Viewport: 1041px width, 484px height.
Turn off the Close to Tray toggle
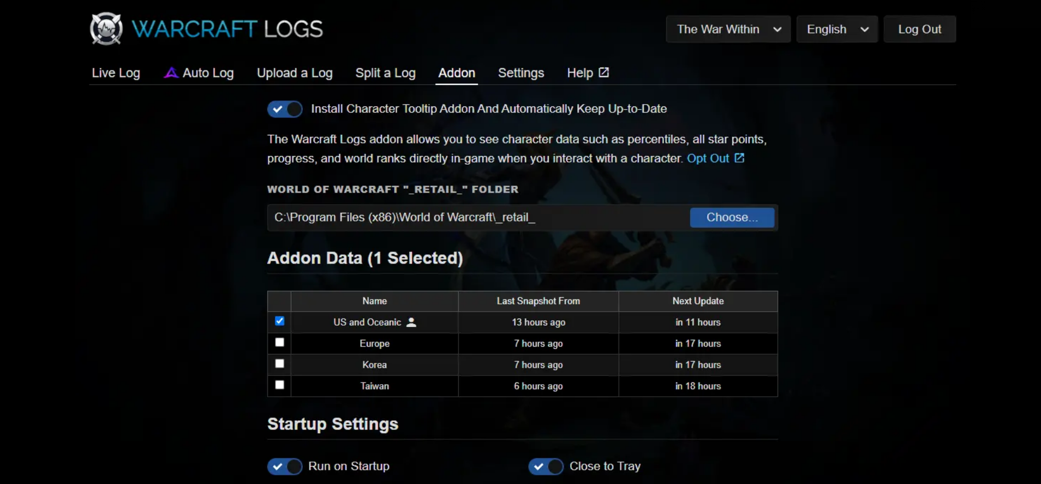(x=546, y=467)
